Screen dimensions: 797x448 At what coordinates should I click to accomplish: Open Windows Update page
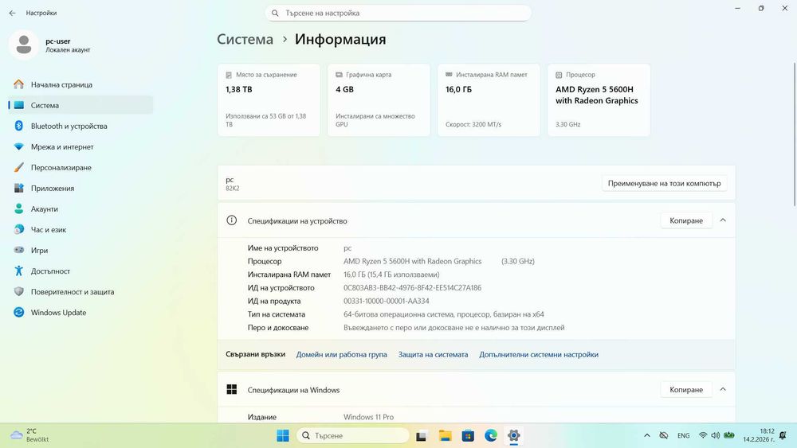click(x=80, y=313)
